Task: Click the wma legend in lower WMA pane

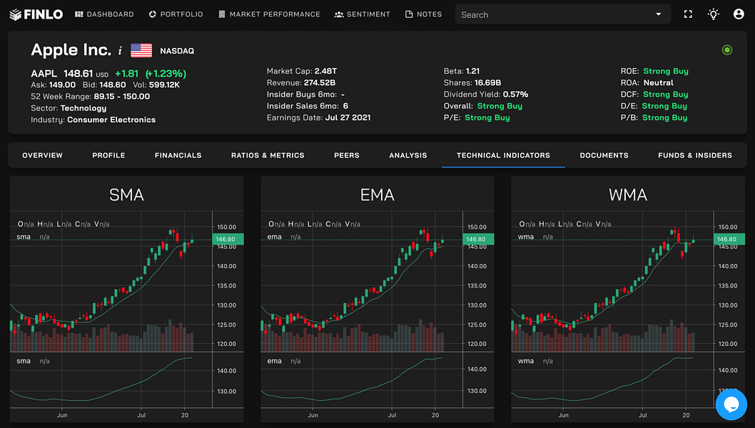Action: 526,361
